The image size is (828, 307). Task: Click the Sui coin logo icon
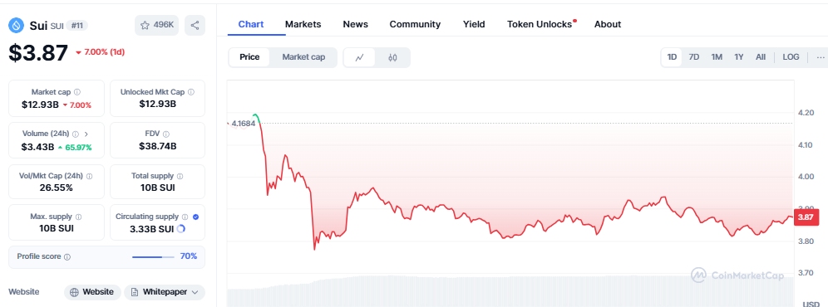(x=17, y=25)
